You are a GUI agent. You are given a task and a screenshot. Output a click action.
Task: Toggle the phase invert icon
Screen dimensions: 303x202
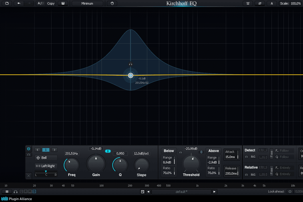(260, 3)
